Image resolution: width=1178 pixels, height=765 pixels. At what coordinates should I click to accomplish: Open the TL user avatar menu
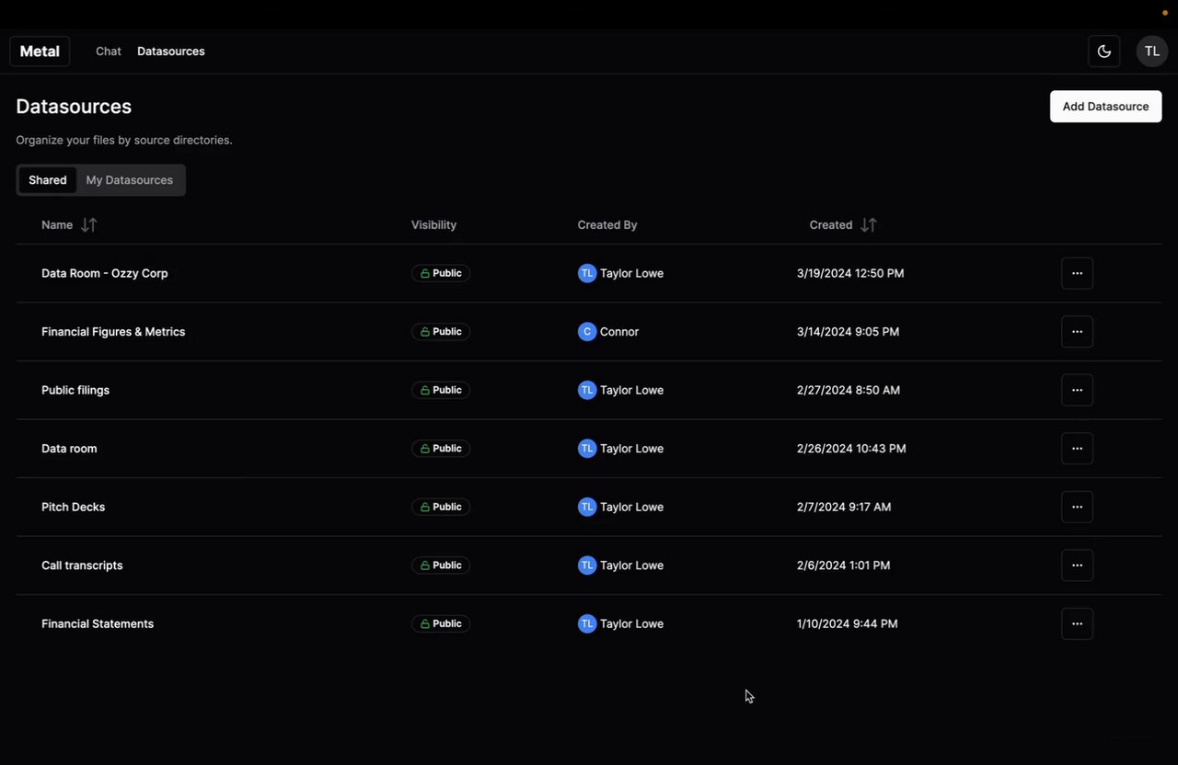1151,51
